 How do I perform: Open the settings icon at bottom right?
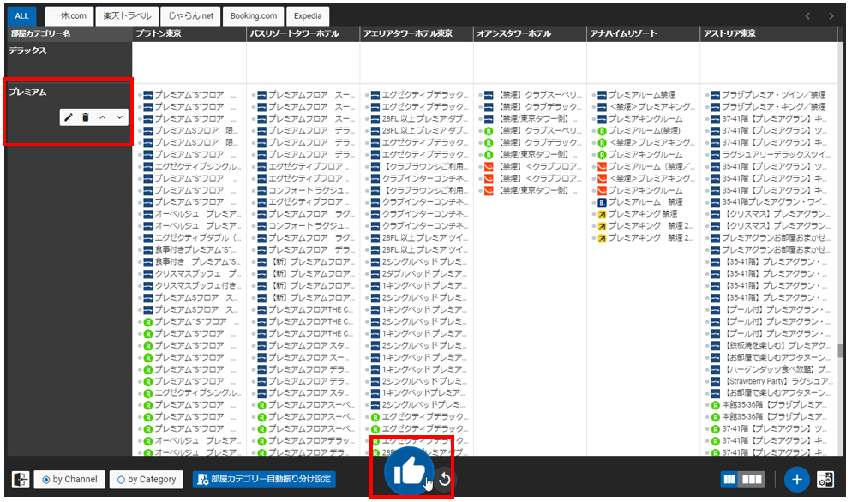[825, 479]
